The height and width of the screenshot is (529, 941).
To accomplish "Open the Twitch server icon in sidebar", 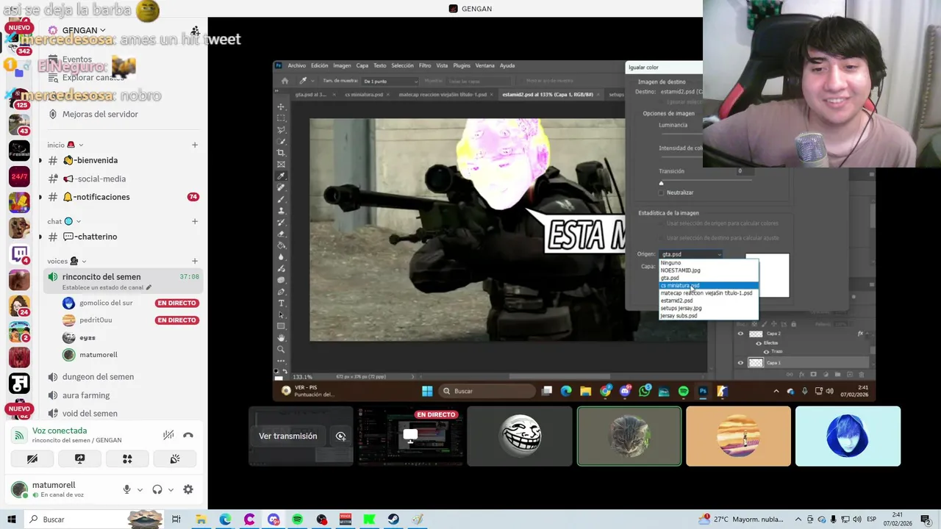I will pyautogui.click(x=19, y=253).
